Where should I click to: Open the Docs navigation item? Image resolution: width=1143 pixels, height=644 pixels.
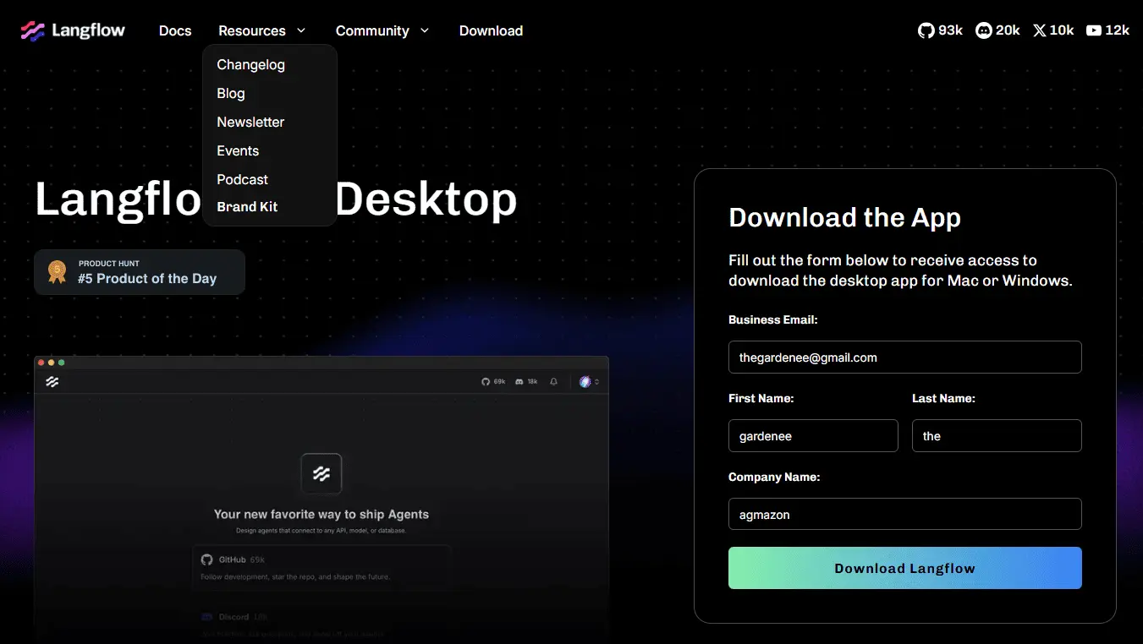pyautogui.click(x=175, y=30)
